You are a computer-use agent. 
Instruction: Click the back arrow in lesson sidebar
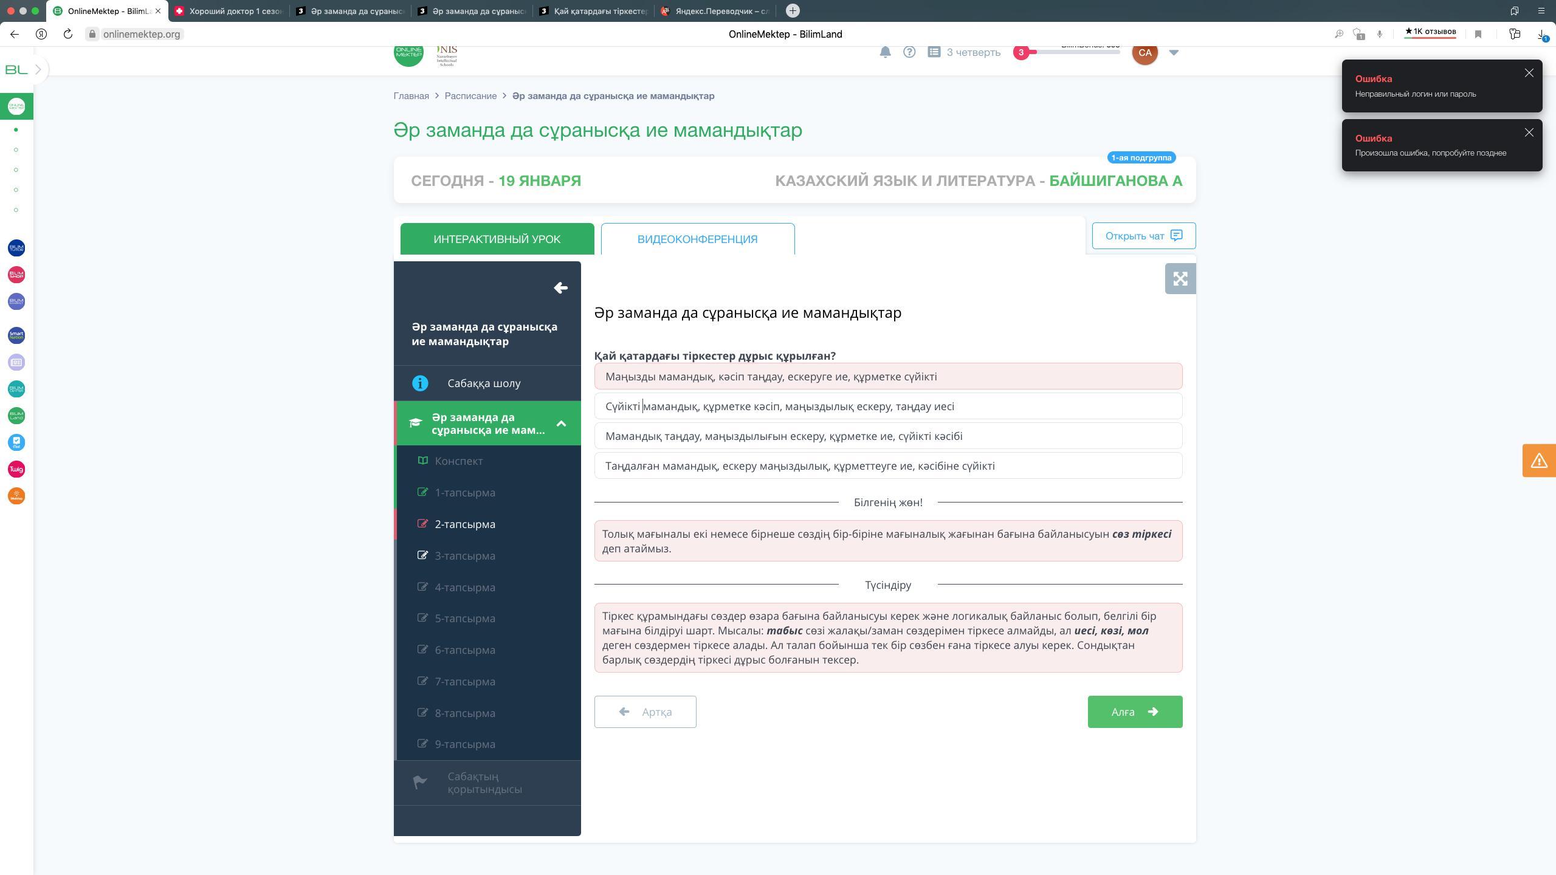click(x=560, y=288)
